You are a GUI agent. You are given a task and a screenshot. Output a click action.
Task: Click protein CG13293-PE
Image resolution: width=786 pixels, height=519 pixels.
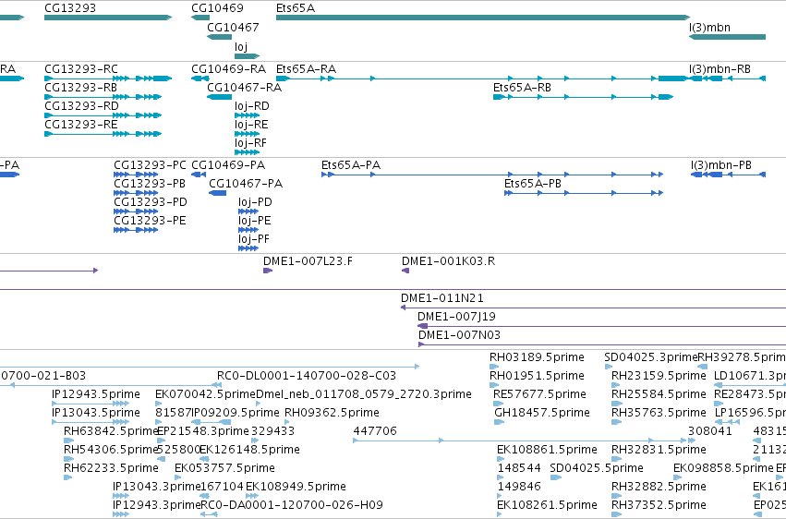tap(150, 221)
